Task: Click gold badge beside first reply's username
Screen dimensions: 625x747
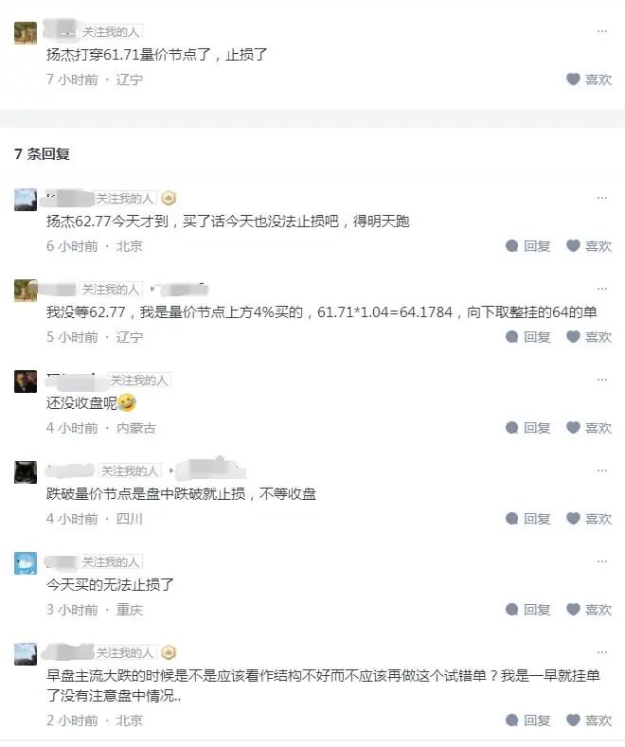Action: 169,198
